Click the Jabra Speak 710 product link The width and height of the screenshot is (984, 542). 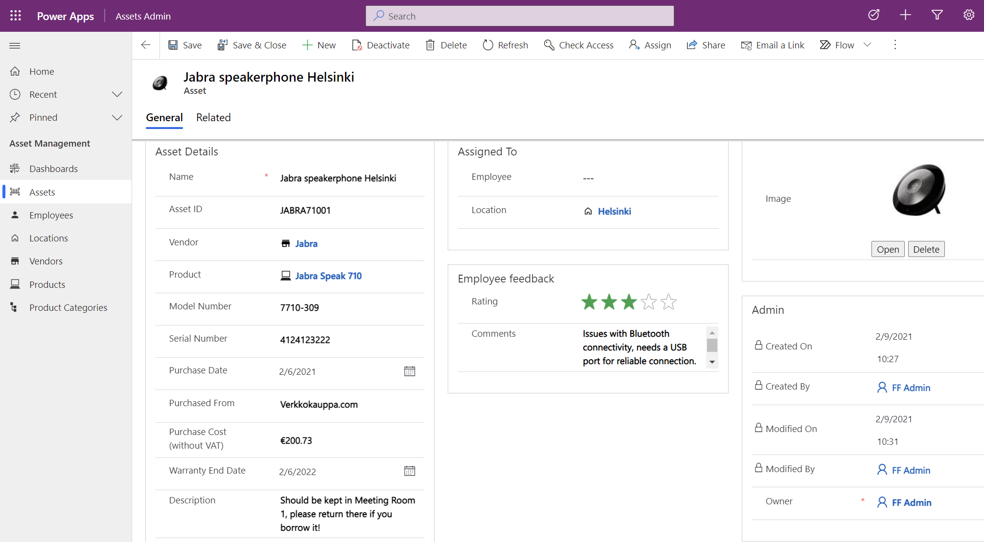[x=328, y=276]
